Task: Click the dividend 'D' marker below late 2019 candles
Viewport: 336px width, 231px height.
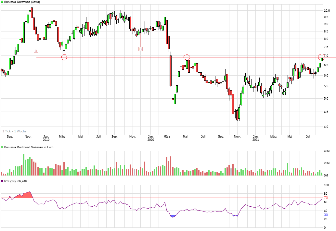Action: click(x=141, y=49)
